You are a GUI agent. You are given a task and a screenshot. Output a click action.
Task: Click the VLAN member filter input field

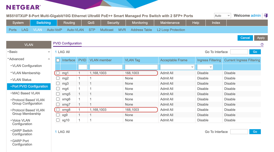[x=106, y=67]
